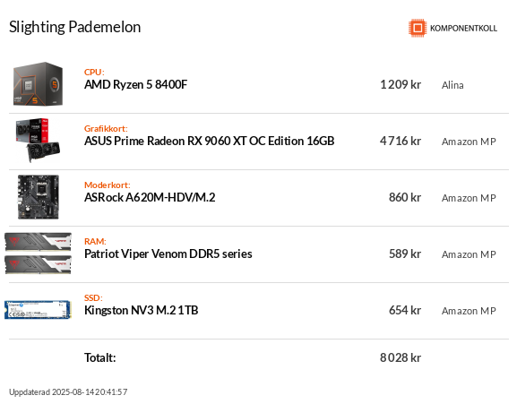Open the Kingston NV3 M.2 1TB link
This screenshot has width=517, height=404.
pos(141,310)
